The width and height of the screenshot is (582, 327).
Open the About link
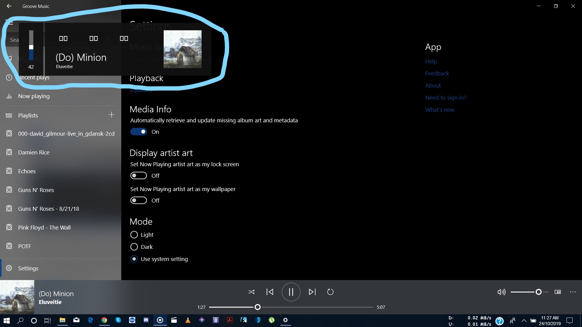(433, 85)
